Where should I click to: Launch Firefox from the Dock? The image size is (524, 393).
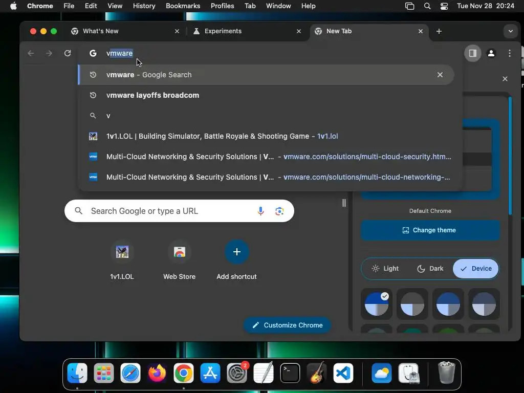click(x=157, y=373)
